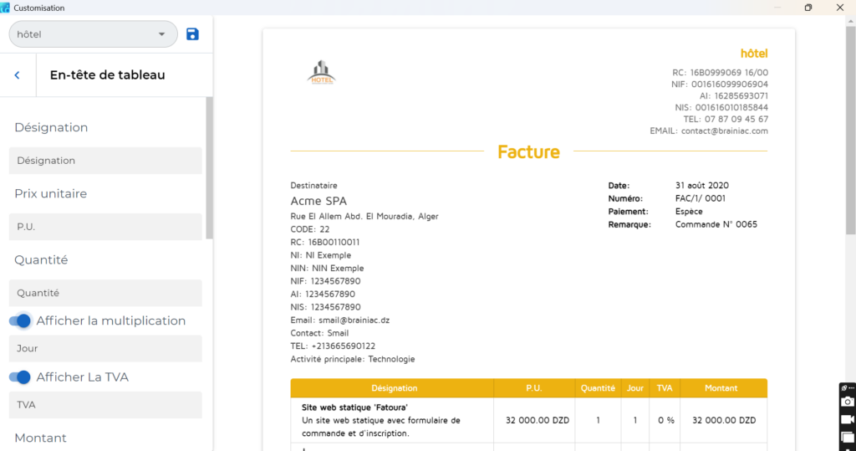Click the dropdown arrow beside hôtel
The image size is (856, 451).
coord(161,34)
